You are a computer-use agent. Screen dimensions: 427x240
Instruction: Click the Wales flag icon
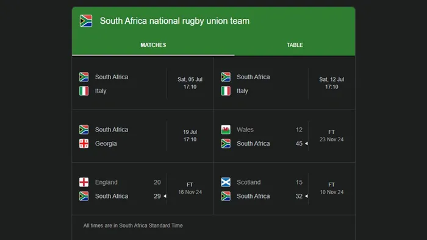[226, 130]
